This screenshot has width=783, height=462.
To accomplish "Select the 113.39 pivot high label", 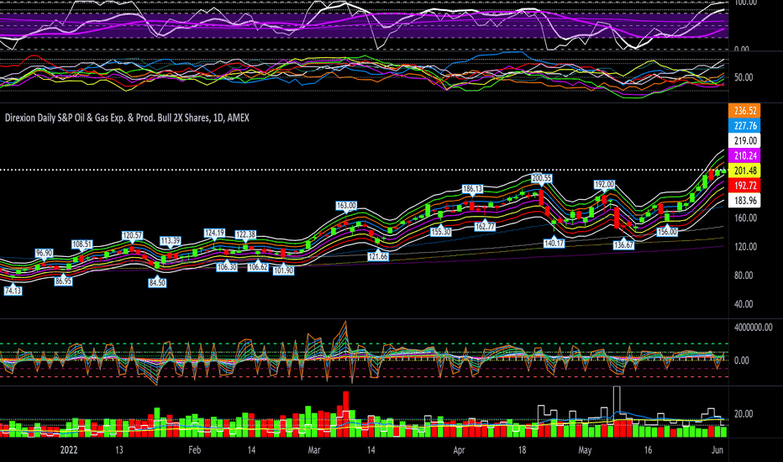I will click(x=171, y=241).
